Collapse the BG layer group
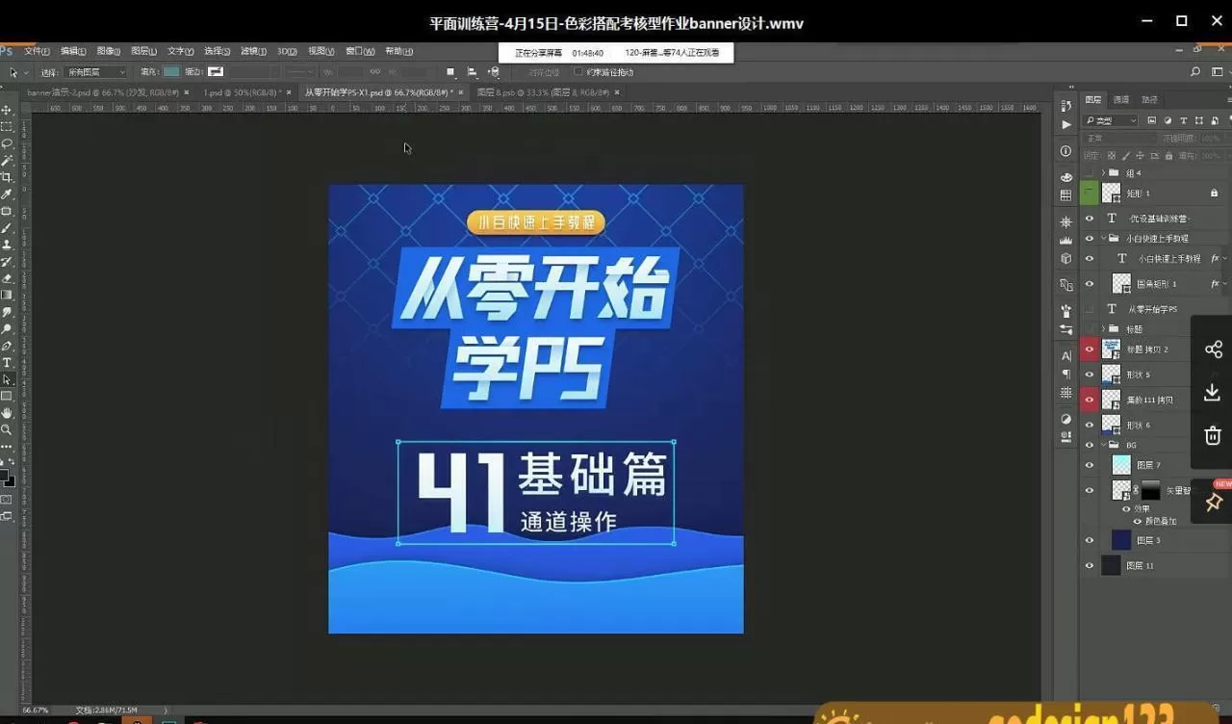This screenshot has height=724, width=1232. click(x=1103, y=446)
